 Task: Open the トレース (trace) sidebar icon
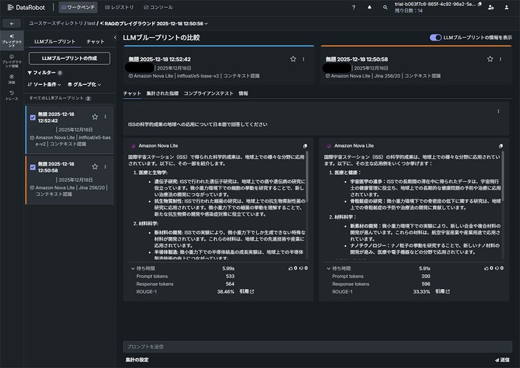[x=12, y=95]
